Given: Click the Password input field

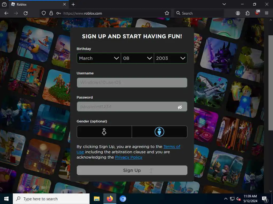Looking at the screenshot, I should click(132, 107).
